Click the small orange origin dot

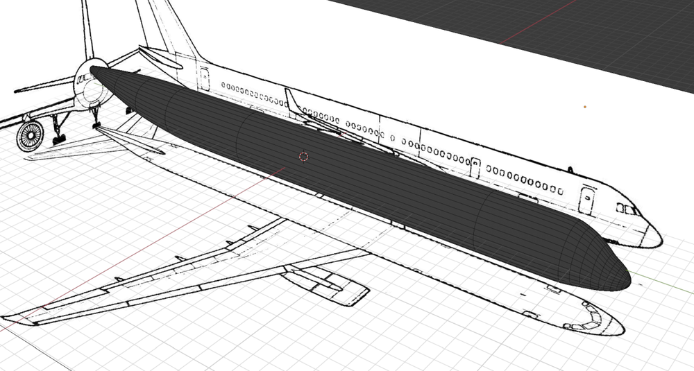click(585, 107)
